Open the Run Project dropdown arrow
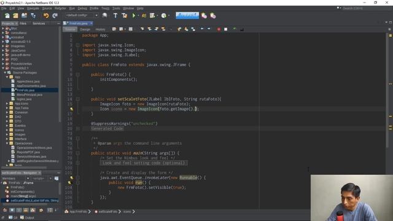Viewport: 393px width, 221px height. click(138, 15)
